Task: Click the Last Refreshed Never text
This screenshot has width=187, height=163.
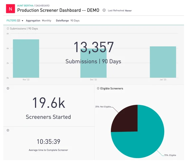Action: pos(120,11)
